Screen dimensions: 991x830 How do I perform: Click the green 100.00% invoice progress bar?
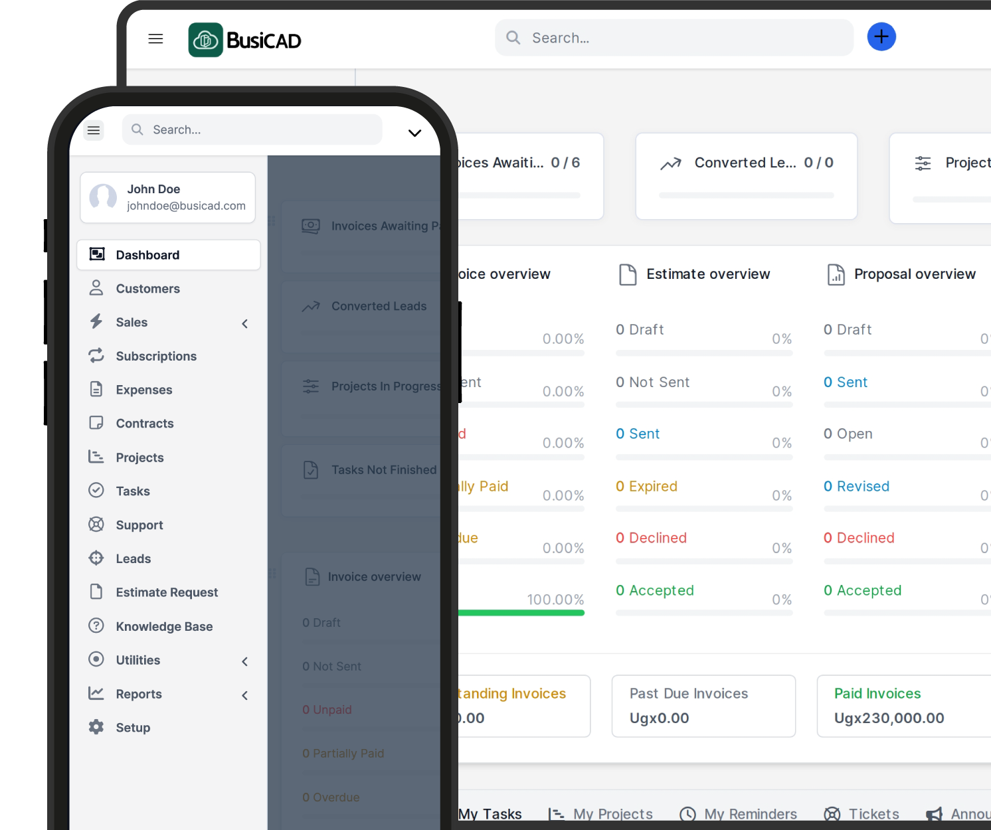pyautogui.click(x=521, y=613)
